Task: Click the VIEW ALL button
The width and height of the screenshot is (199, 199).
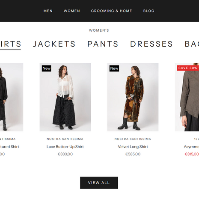Action: (x=99, y=183)
